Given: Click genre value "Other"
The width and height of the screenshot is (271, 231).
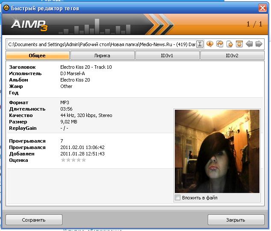Looking at the screenshot, I should point(66,86).
